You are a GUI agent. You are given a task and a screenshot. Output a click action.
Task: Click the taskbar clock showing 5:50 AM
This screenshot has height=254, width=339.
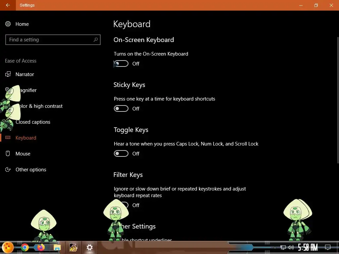pyautogui.click(x=308, y=247)
